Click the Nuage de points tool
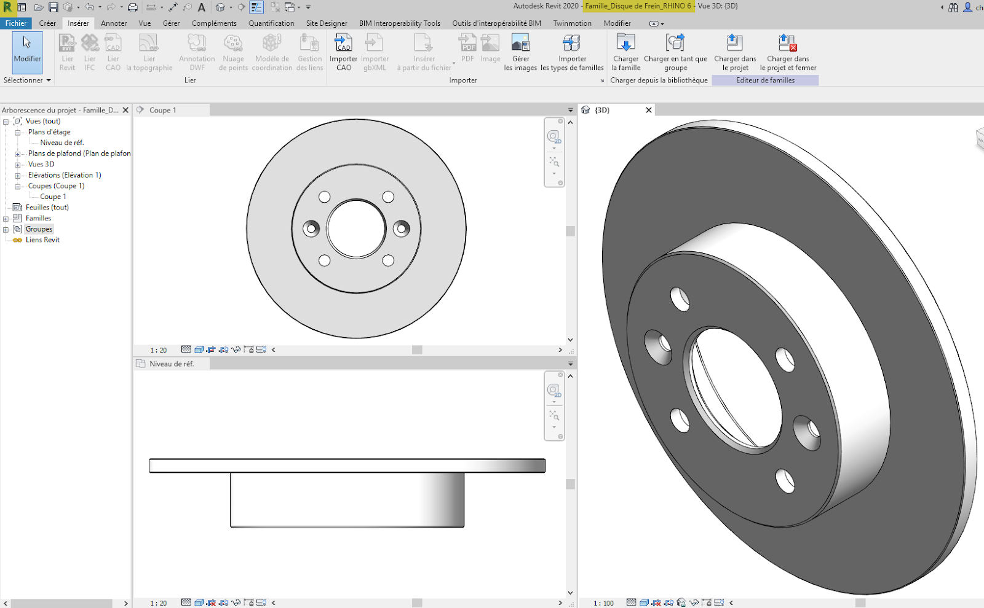 (x=233, y=52)
